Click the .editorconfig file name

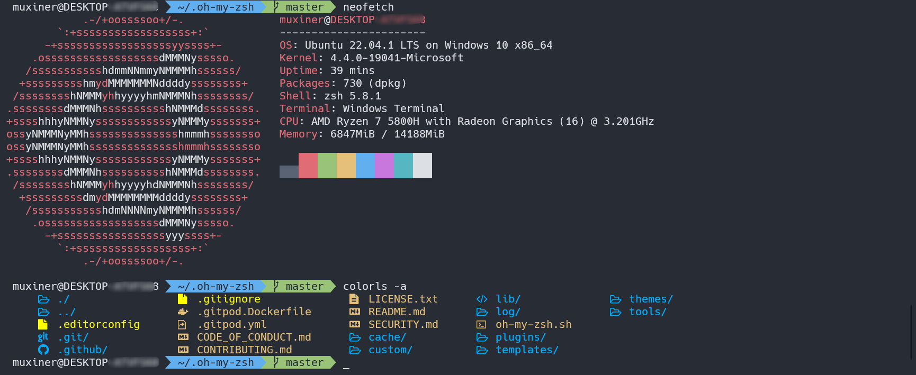[x=98, y=324]
